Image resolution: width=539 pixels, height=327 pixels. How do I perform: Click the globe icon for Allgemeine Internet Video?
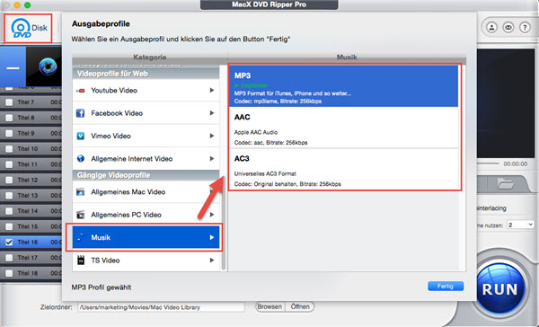(81, 158)
